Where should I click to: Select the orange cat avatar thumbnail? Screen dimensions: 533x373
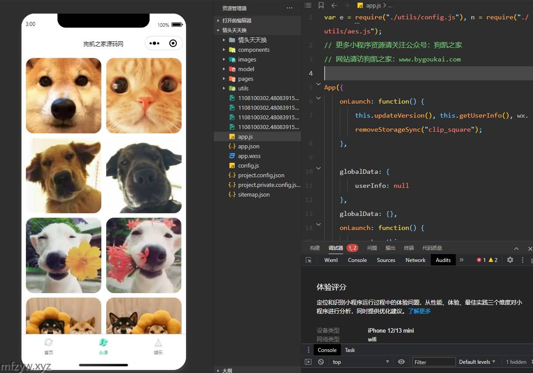click(x=144, y=96)
